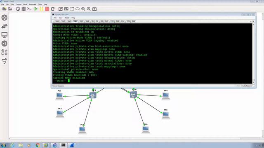Open GNS3 File menu

coord(2,5)
